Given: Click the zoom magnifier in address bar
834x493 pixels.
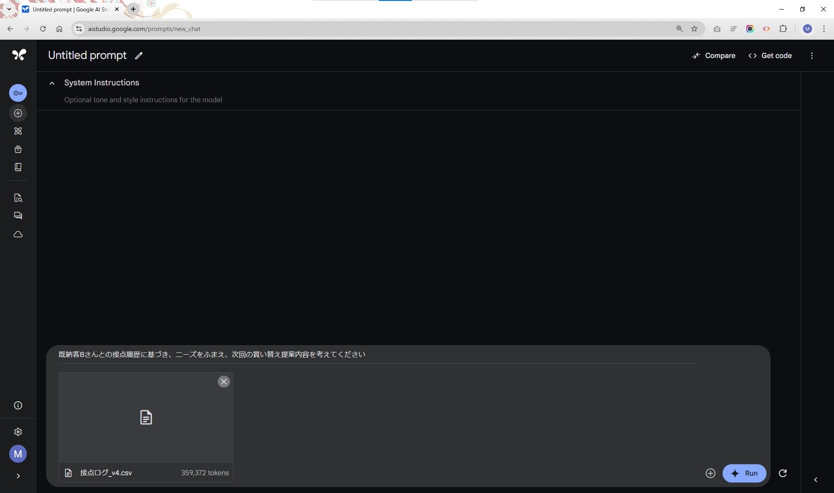Looking at the screenshot, I should 680,29.
